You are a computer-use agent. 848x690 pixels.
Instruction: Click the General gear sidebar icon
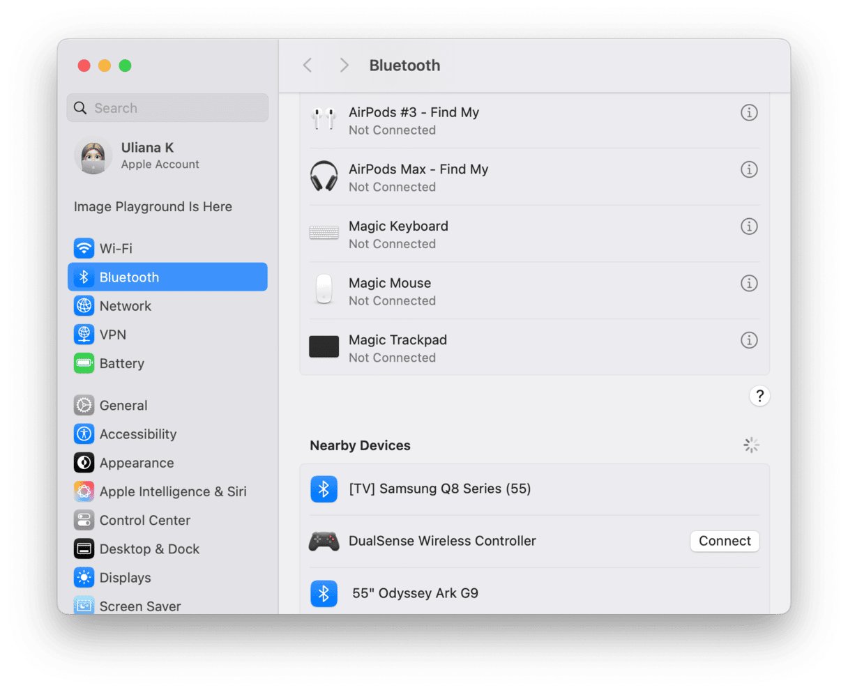[x=84, y=405]
